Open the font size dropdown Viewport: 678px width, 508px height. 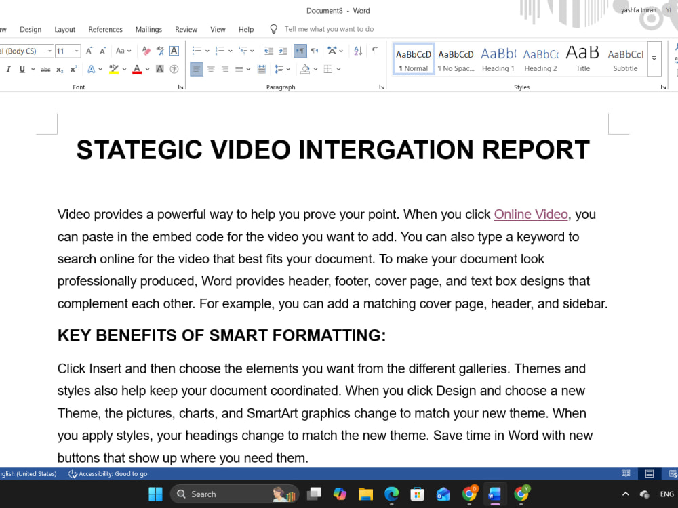point(77,51)
